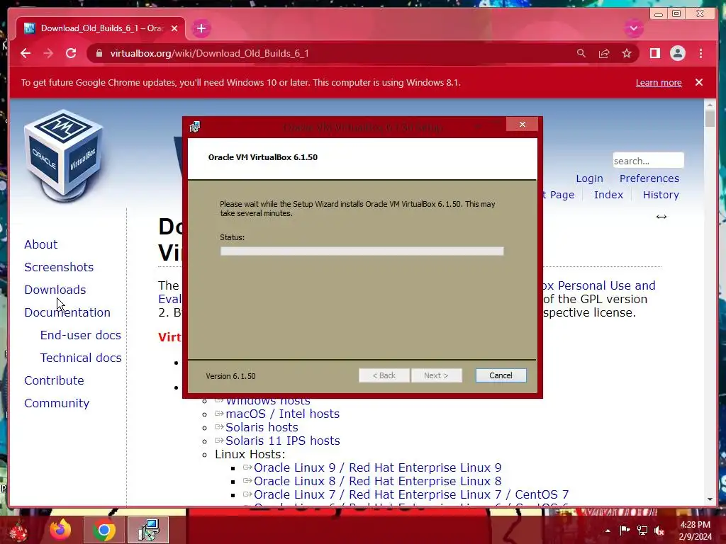Reload the VirtualBox download page
726x544 pixels.
click(x=71, y=53)
